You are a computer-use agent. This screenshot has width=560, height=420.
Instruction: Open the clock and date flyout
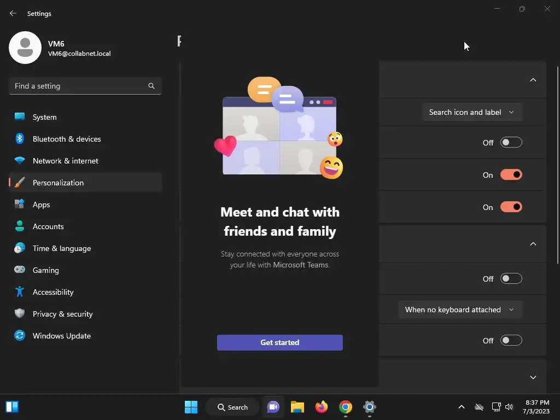click(x=536, y=407)
